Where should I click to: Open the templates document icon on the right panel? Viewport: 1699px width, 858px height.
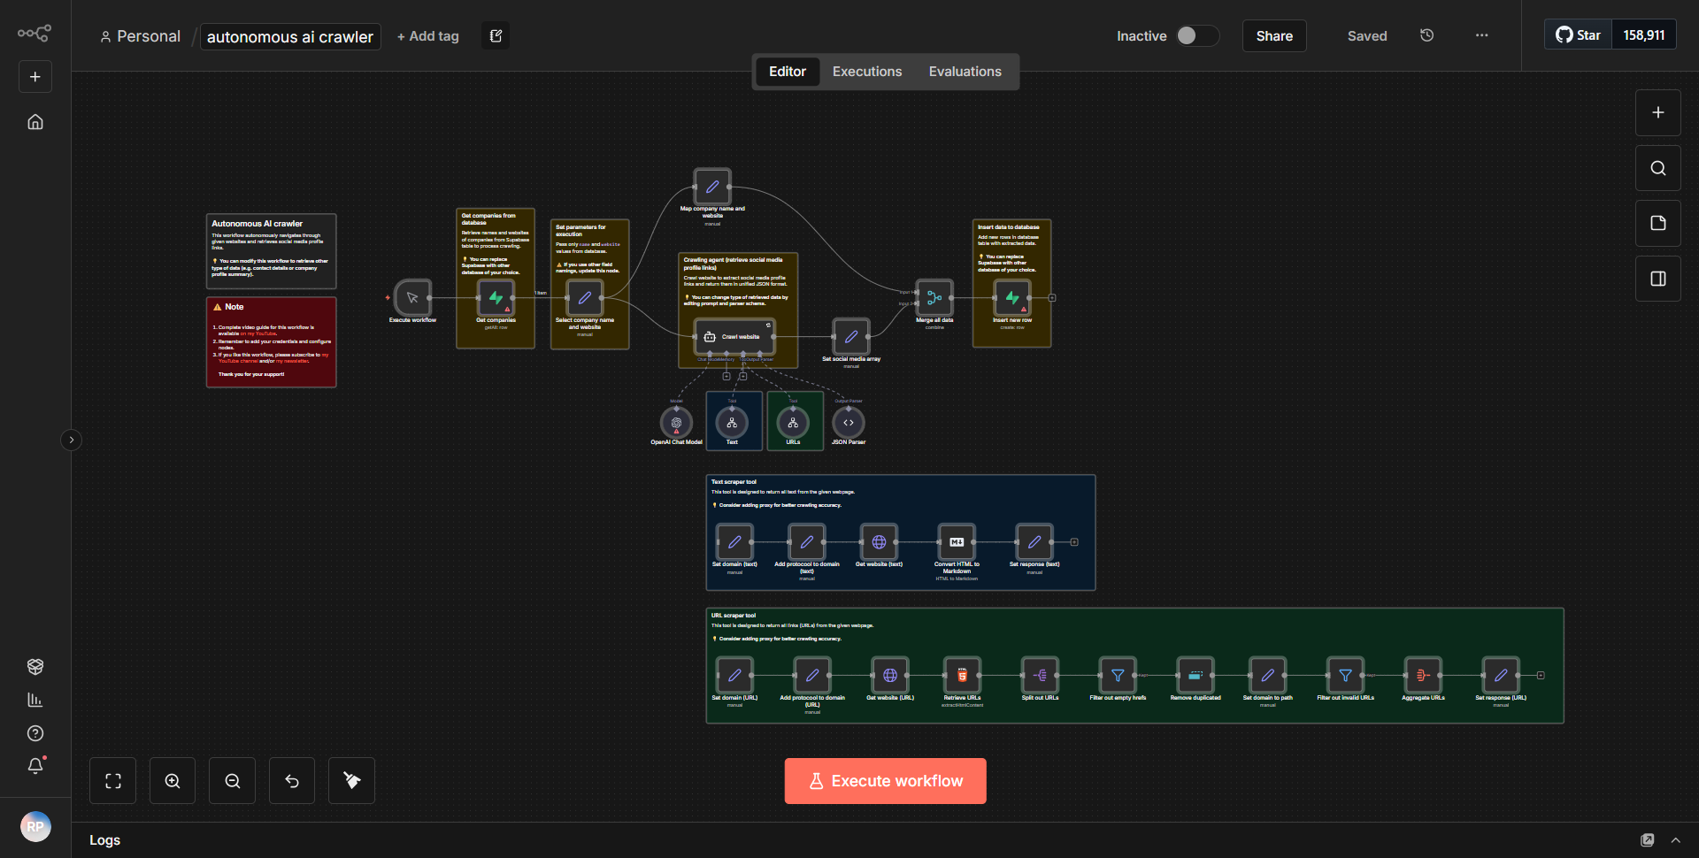tap(1657, 223)
